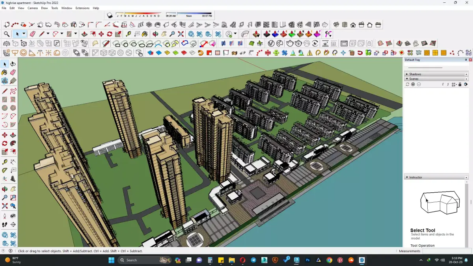Screen dimensions: 473x266
Task: Open the V-Ray Asset Editor
Action: (x=271, y=43)
